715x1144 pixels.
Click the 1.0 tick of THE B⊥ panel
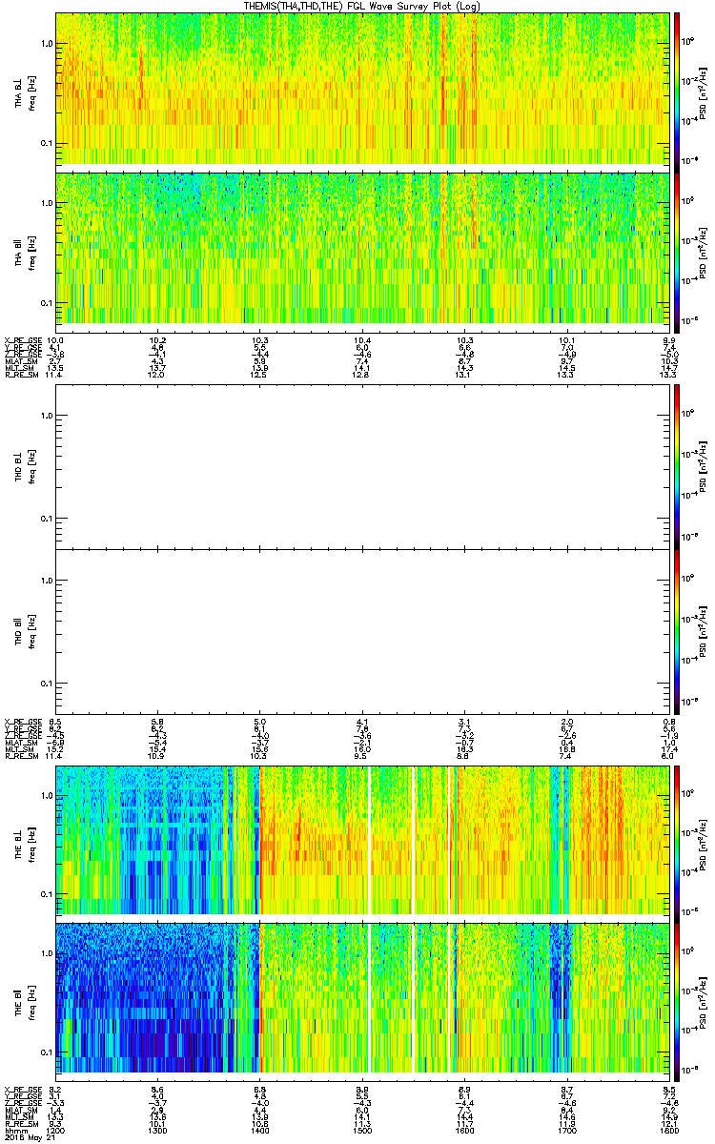(46, 794)
